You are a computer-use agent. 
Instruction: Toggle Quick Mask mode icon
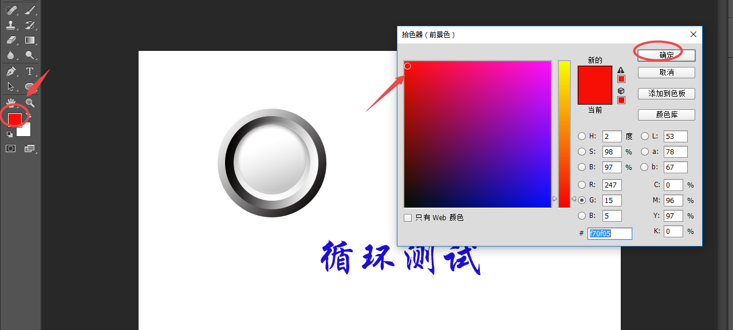(10, 148)
